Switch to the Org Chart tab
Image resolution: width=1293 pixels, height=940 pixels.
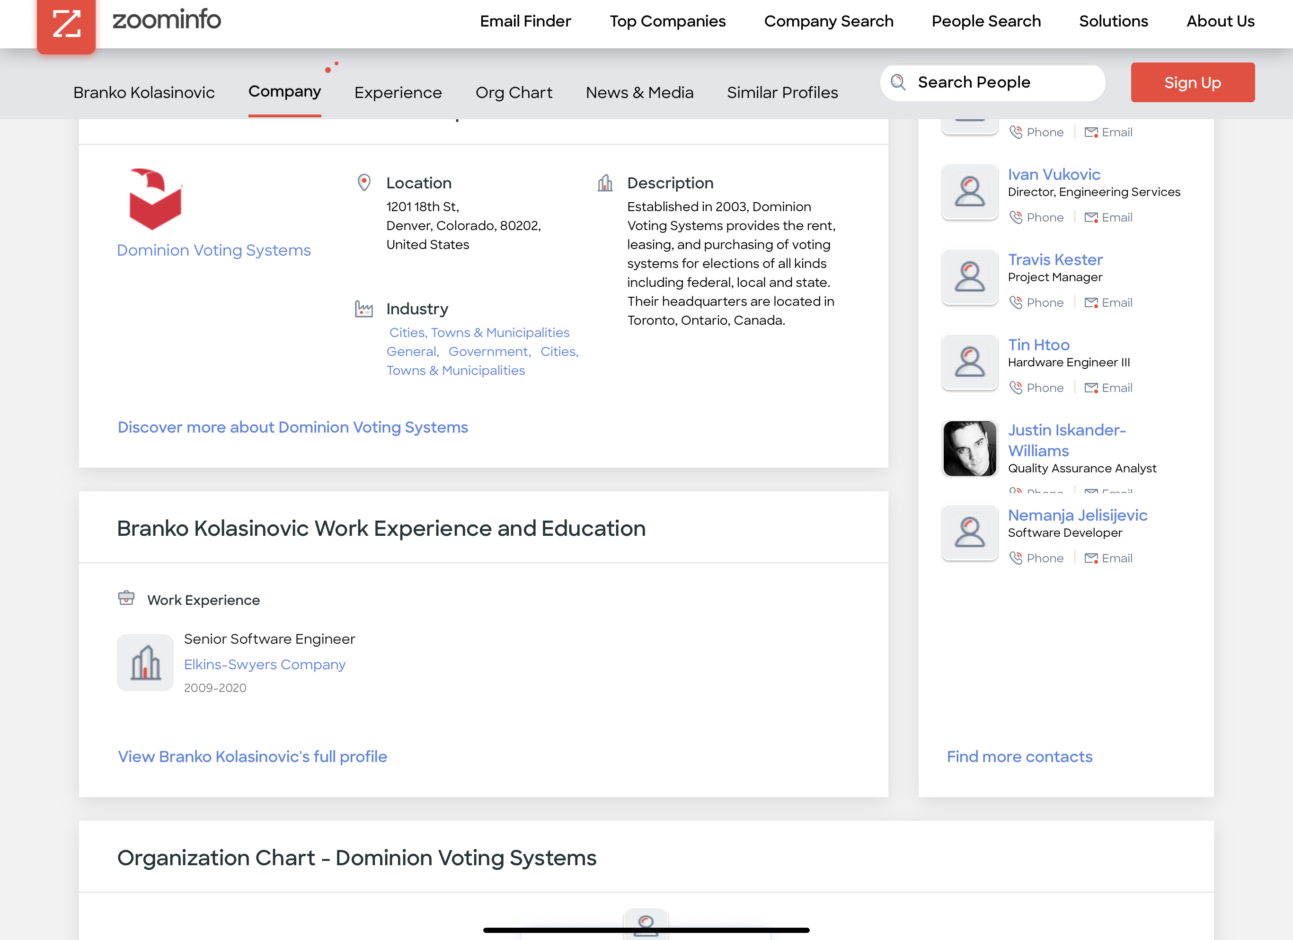pyautogui.click(x=514, y=92)
